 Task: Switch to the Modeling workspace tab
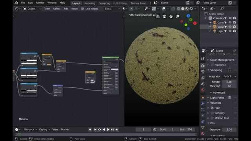coord(90,3)
